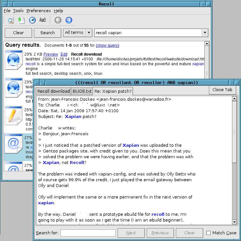Click the second HTML globe result icon
241x241 pixels.
13,88
